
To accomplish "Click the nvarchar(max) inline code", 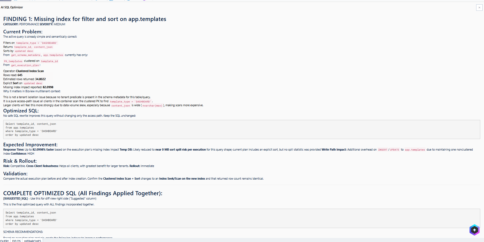I will (152, 106).
